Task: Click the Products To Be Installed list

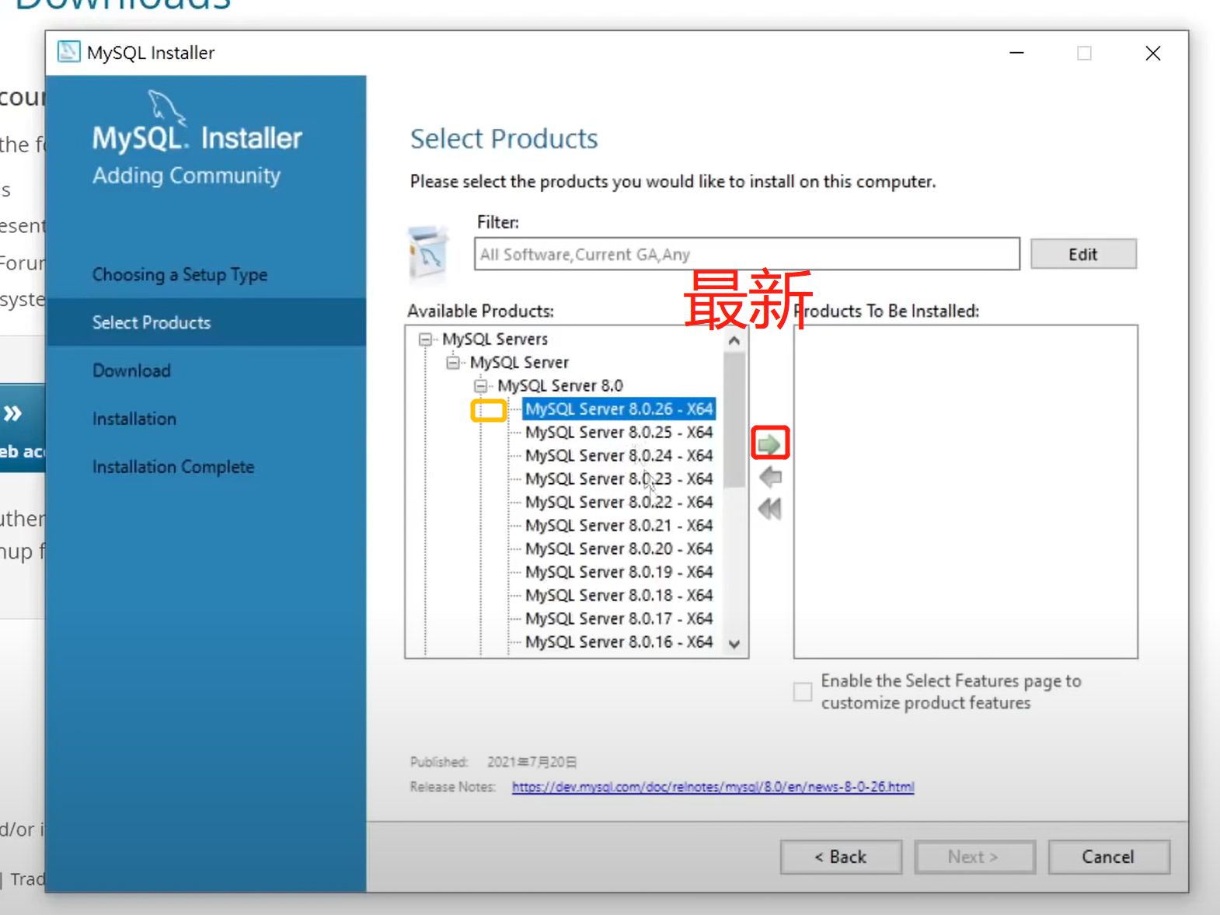Action: pyautogui.click(x=966, y=492)
